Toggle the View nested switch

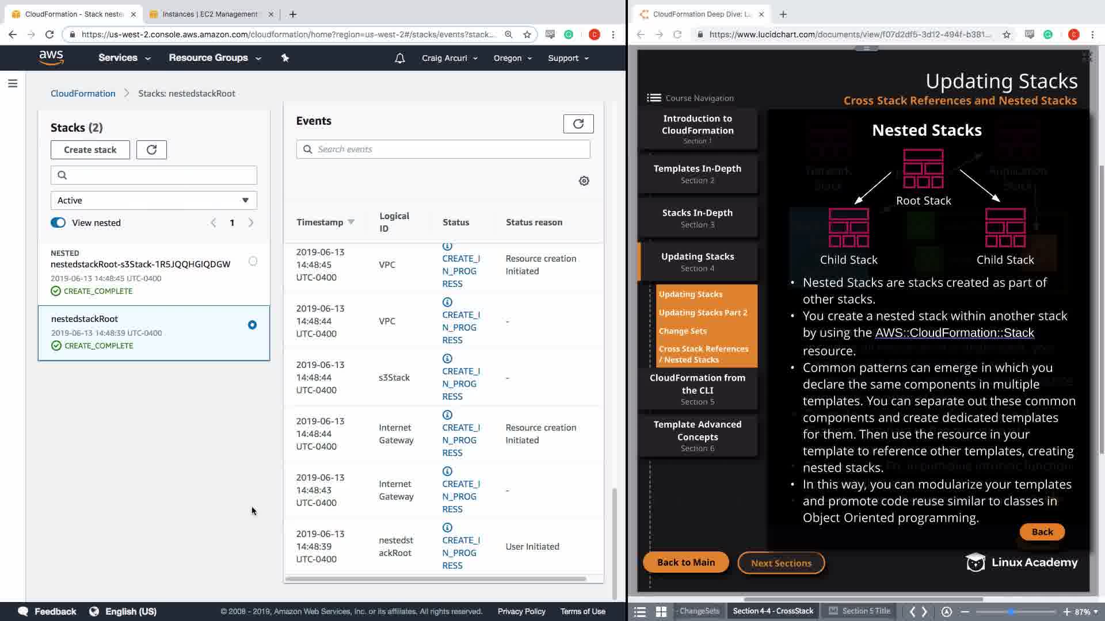(58, 223)
